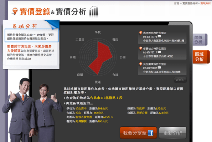Screen dimensions: 212x142
Task: Click the bar chart icon beside 實價分析 title
Action: [94, 11]
